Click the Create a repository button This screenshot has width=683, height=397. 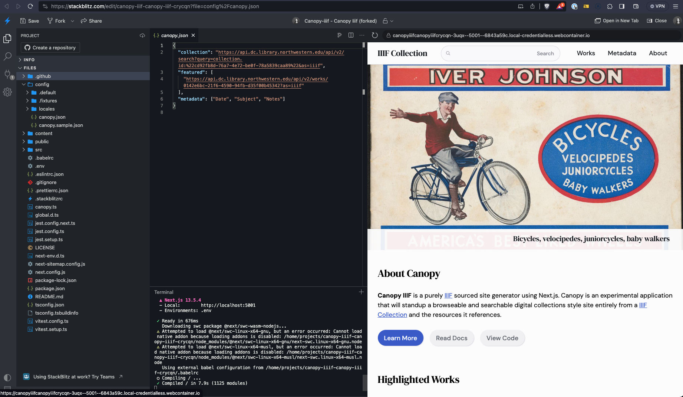tap(50, 47)
